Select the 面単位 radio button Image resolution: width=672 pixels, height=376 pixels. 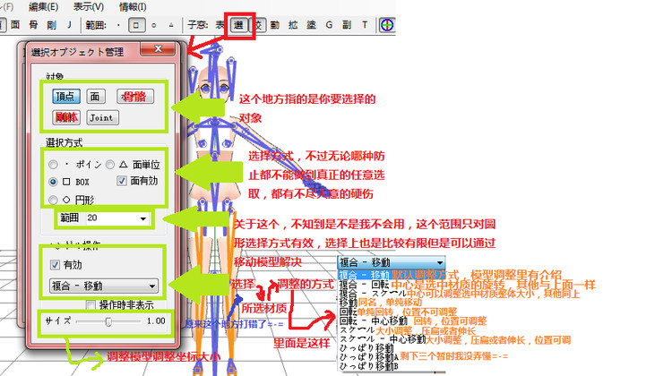click(x=110, y=164)
